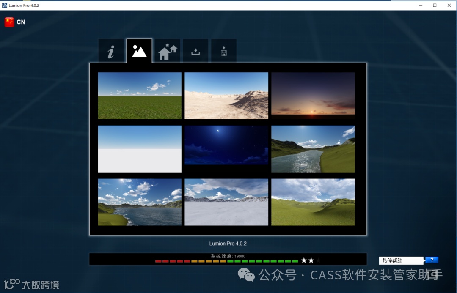Choose the river valley scene

(313, 149)
